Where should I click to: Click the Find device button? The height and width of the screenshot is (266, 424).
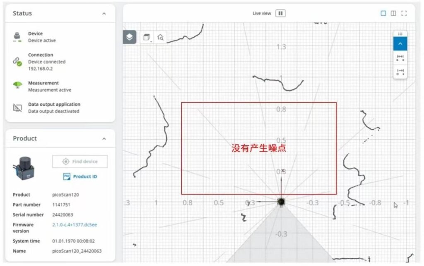coord(80,161)
